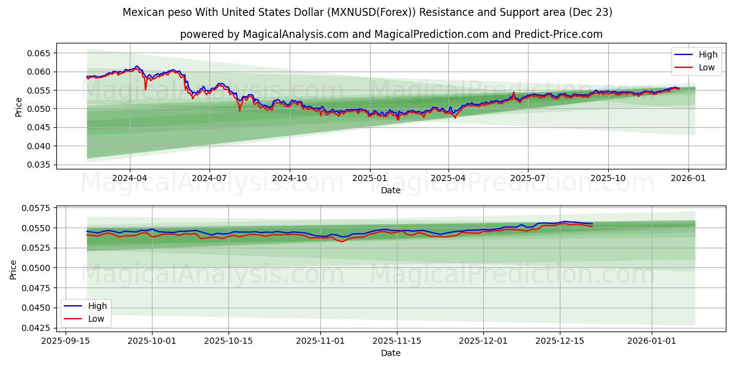Image resolution: width=735 pixels, height=367 pixels.
Task: Toggle the High series in bottom legend
Action: (x=96, y=305)
